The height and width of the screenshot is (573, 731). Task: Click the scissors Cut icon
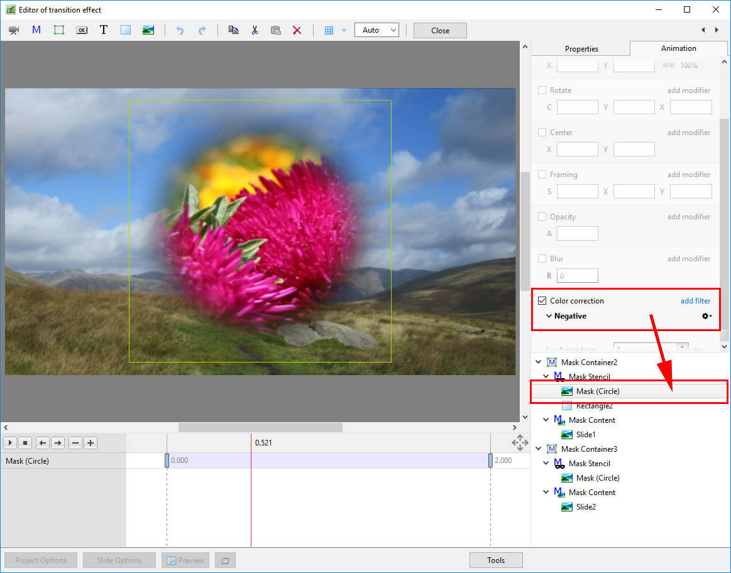coord(255,30)
